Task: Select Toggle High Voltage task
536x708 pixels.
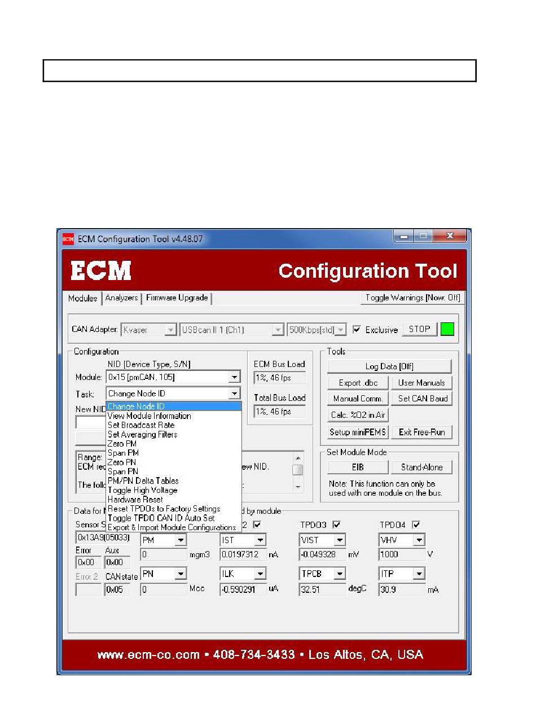Action: [x=174, y=490]
